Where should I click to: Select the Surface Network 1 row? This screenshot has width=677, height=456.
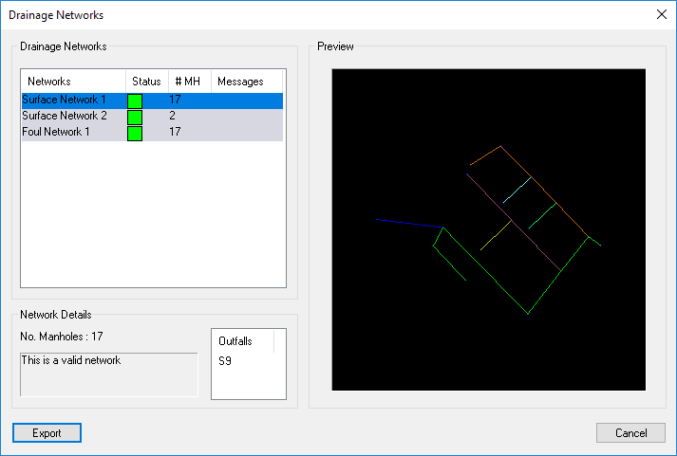click(64, 100)
